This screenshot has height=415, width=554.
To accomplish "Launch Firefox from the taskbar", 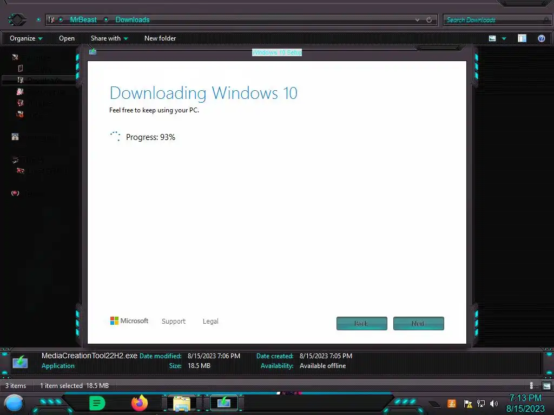I will [140, 403].
